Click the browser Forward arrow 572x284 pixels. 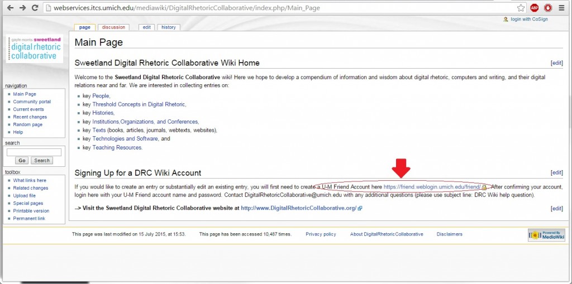[x=22, y=8]
